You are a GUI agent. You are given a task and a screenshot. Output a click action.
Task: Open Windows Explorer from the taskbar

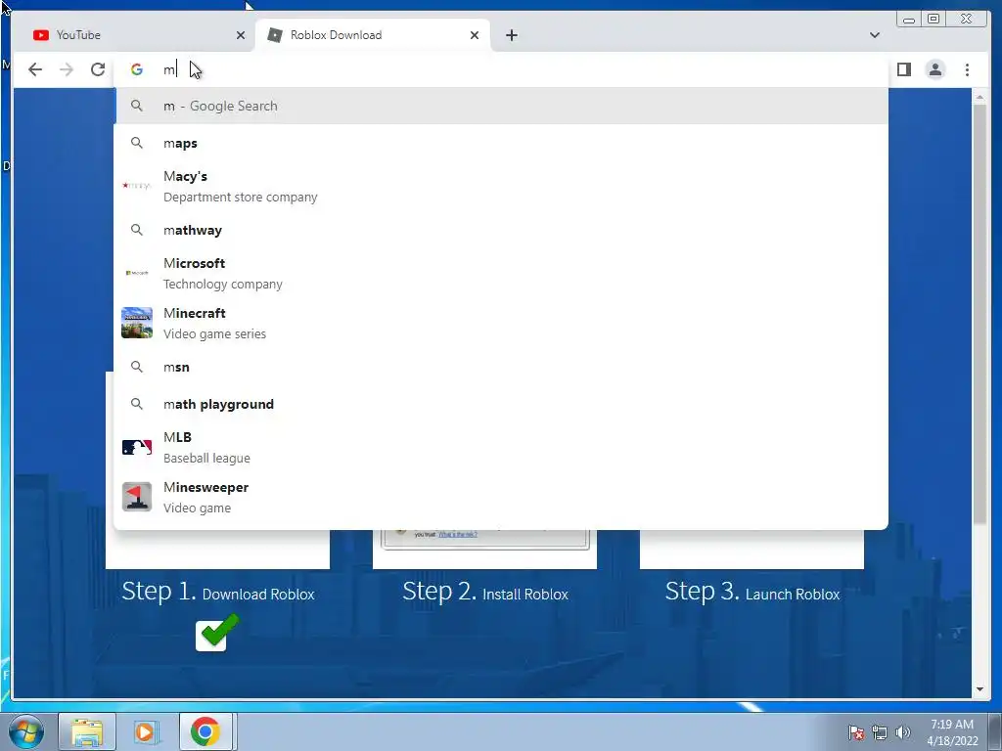(x=87, y=731)
